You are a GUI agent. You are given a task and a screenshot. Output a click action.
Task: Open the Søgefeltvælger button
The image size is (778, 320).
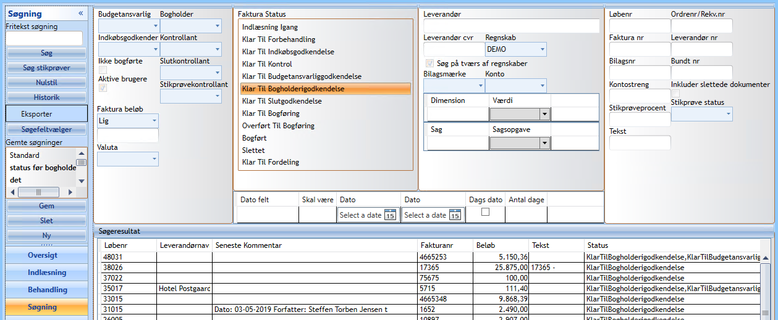46,129
